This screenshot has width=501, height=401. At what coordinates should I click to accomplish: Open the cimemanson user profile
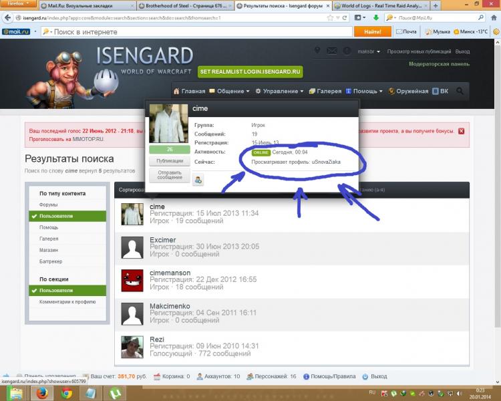pos(170,273)
